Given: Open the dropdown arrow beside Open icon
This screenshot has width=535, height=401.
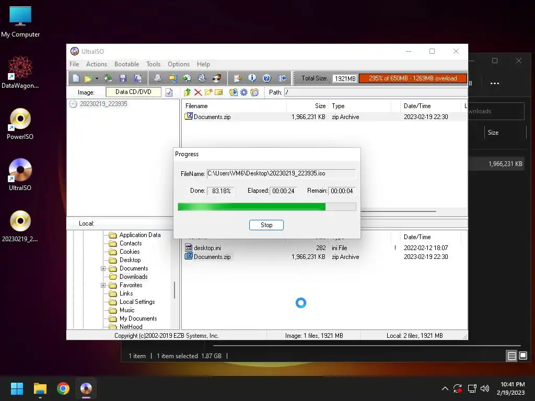Looking at the screenshot, I should 97,78.
